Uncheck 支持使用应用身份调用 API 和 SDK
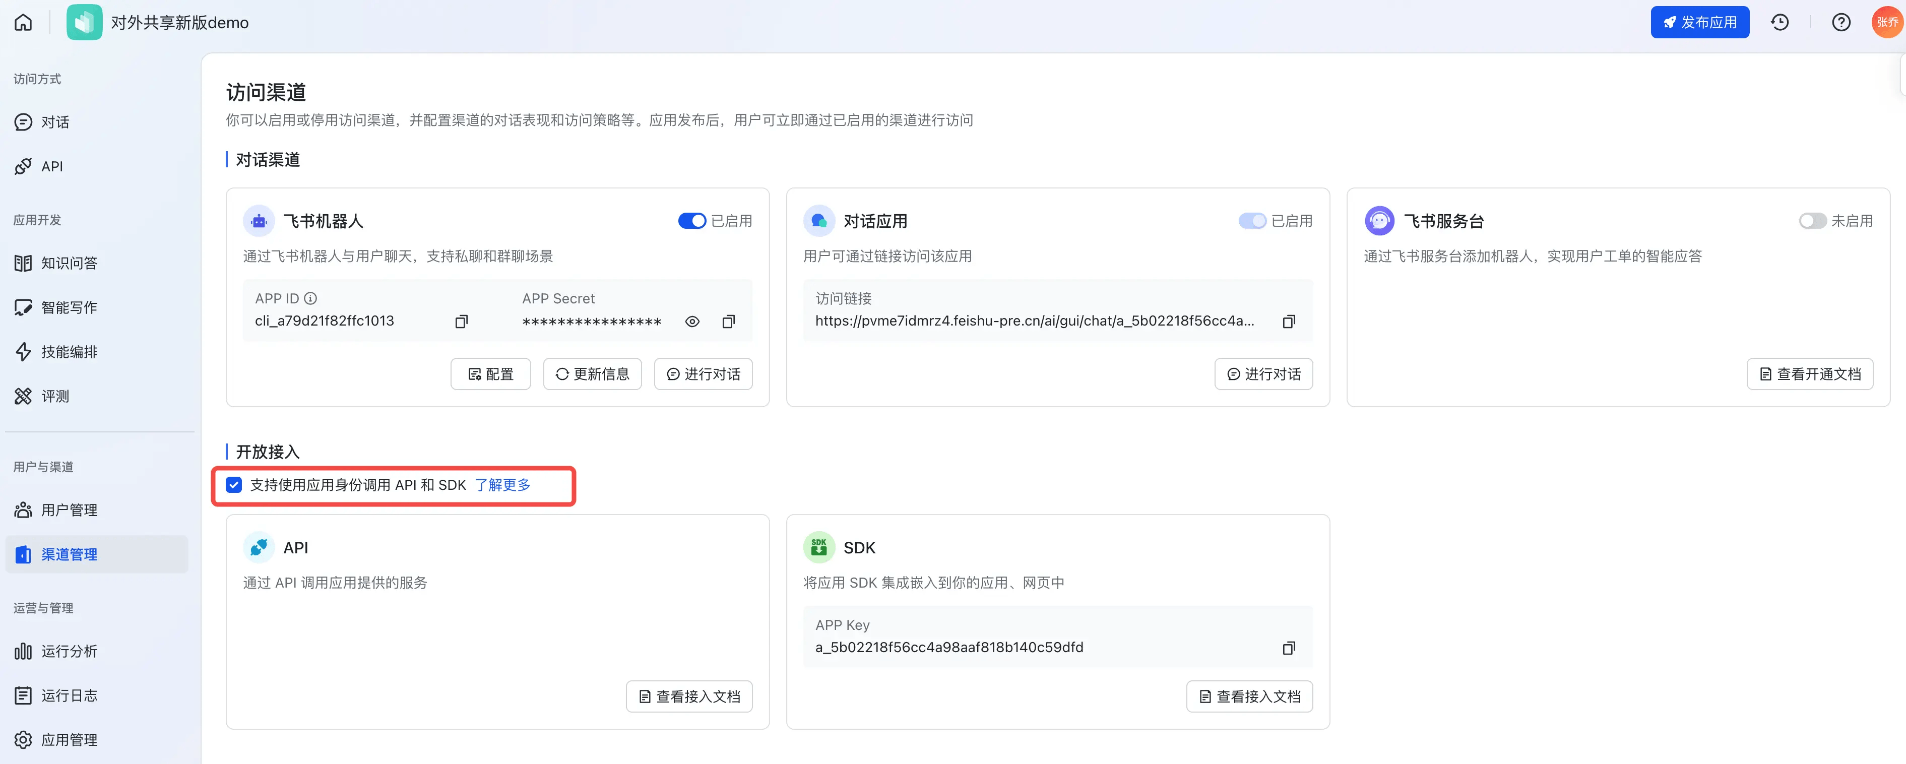1906x764 pixels. [x=234, y=484]
